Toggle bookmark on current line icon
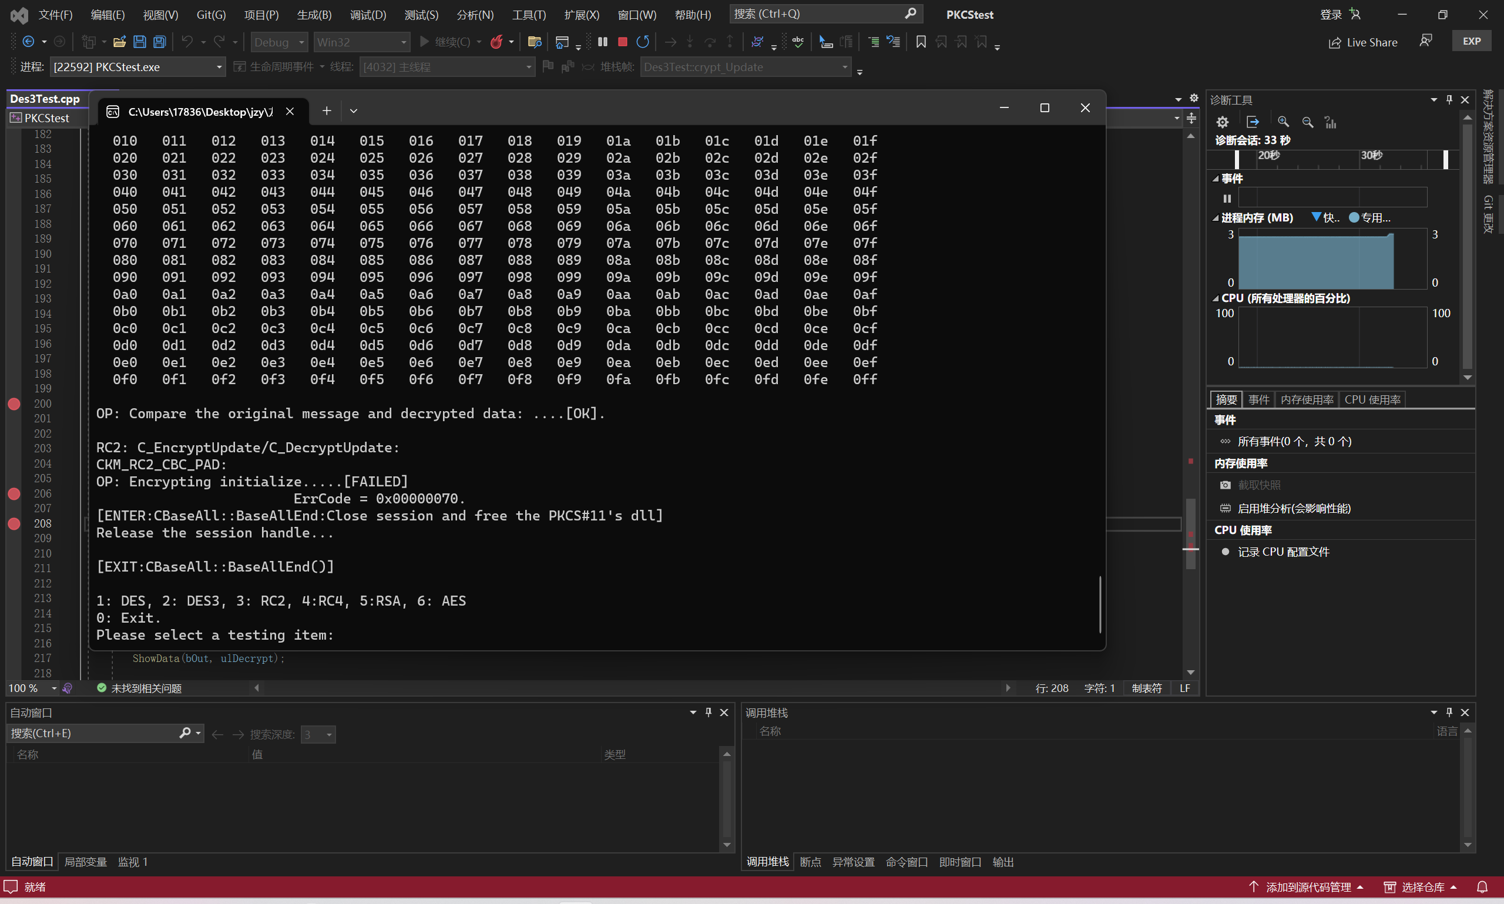The image size is (1504, 904). click(x=921, y=42)
